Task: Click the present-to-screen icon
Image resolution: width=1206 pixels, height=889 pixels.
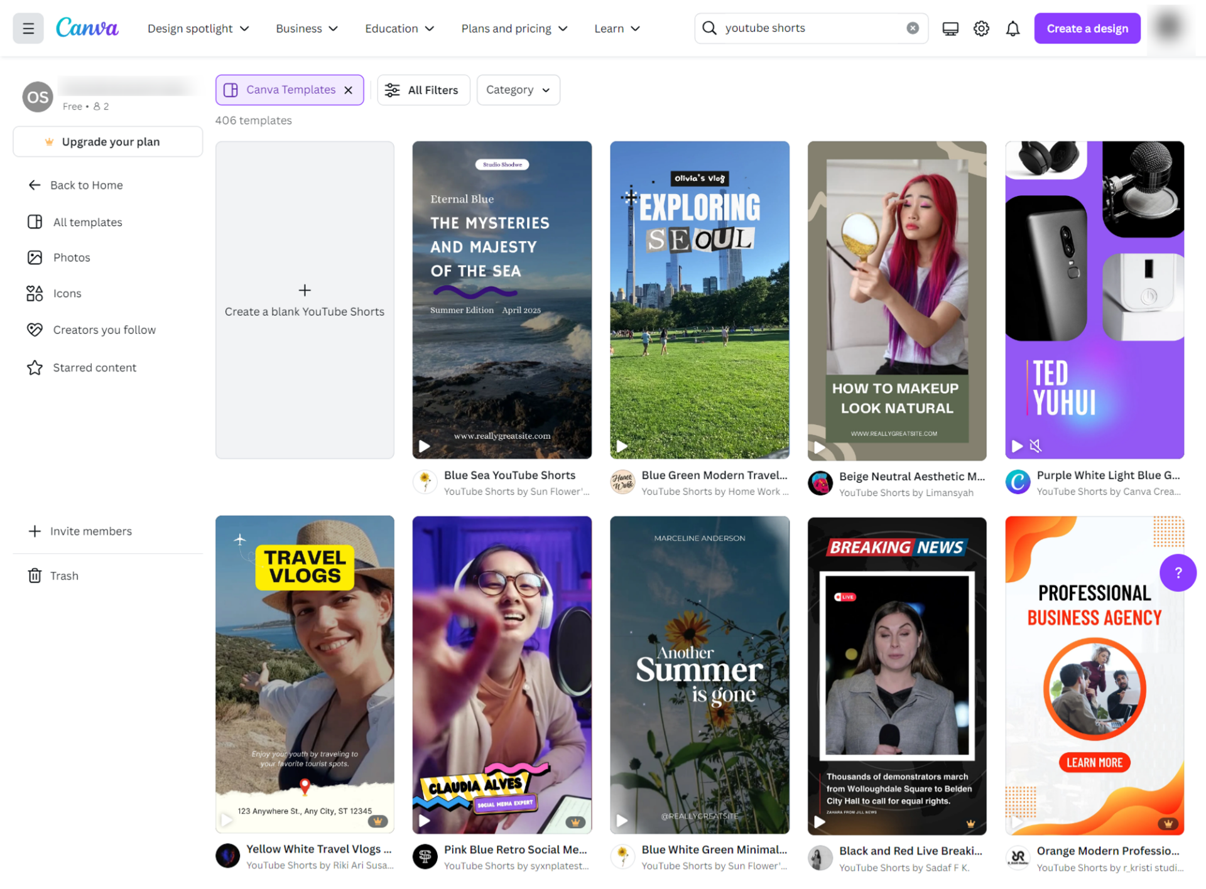Action: click(x=950, y=28)
